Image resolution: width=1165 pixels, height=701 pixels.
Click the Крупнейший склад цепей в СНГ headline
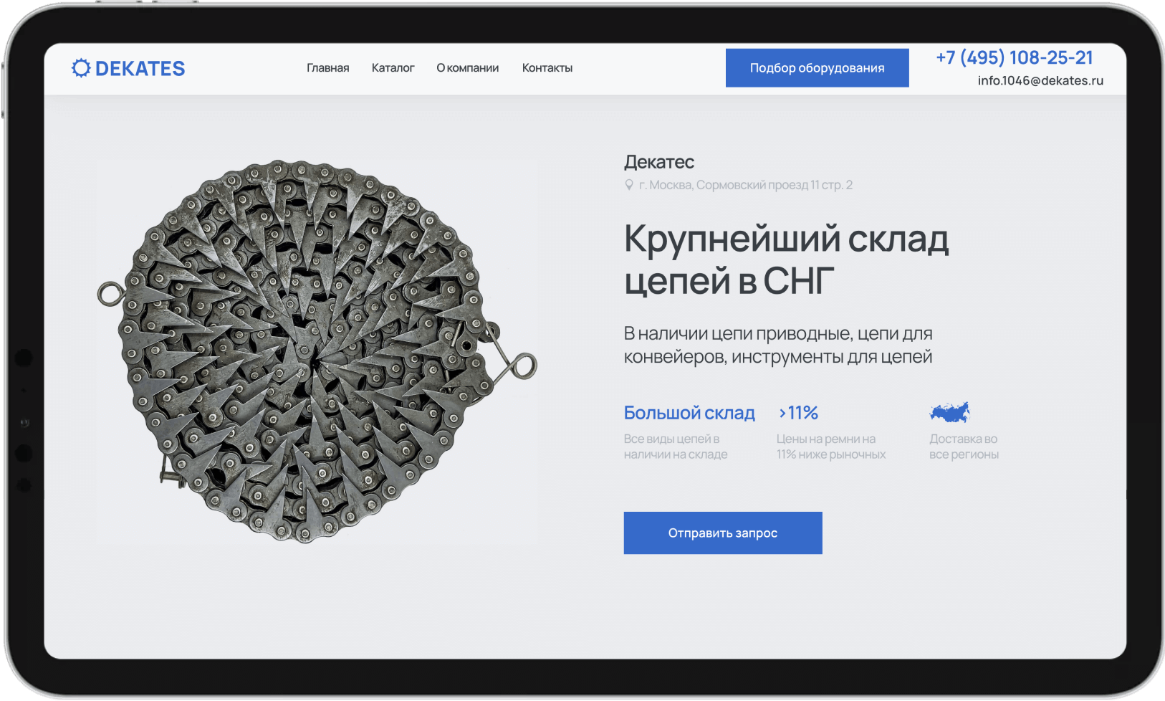click(787, 259)
